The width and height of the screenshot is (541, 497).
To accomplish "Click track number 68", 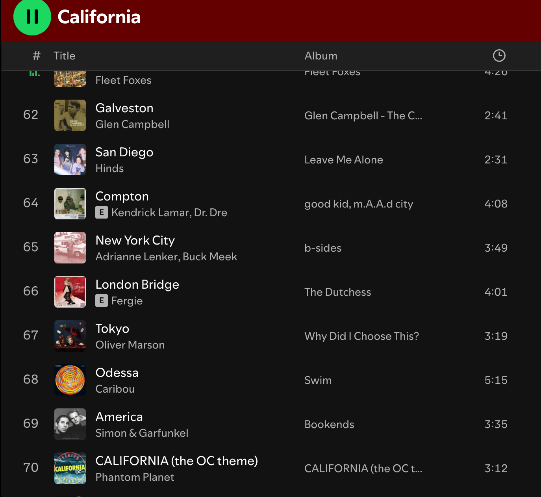I will [x=31, y=380].
